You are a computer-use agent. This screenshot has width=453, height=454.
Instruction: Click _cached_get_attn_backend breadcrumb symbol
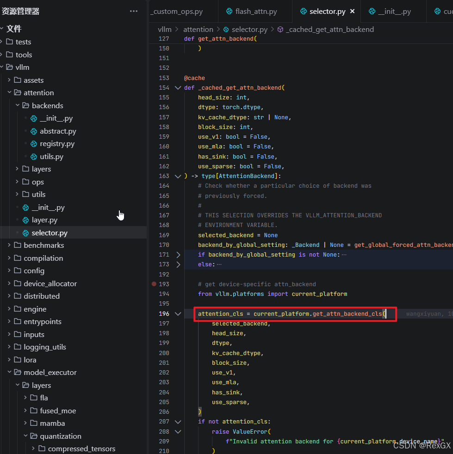330,30
